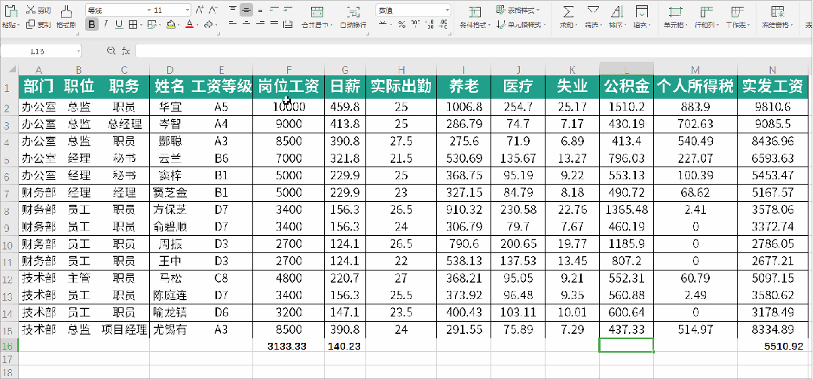
Task: Click the Cells (单元格) icon
Action: (x=676, y=12)
